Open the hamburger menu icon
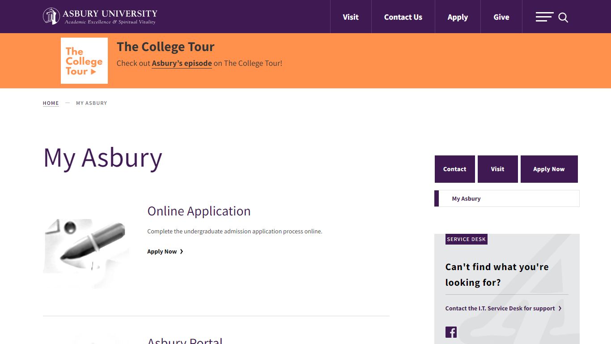Viewport: 611px width, 344px height. (x=544, y=17)
